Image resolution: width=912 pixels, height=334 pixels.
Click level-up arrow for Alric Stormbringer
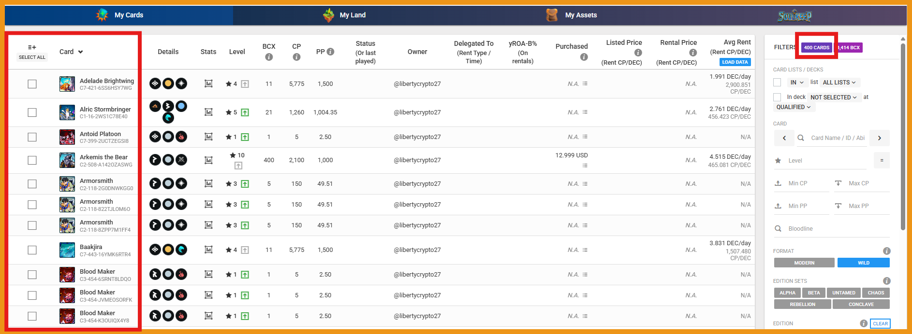pos(245,112)
